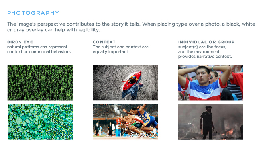The image size is (269, 151).
Task: Click the sprinters starting race photo
Action: [125, 122]
